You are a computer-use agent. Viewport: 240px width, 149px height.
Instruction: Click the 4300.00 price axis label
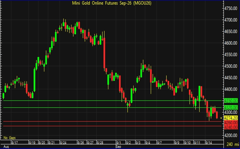pyautogui.click(x=231, y=112)
